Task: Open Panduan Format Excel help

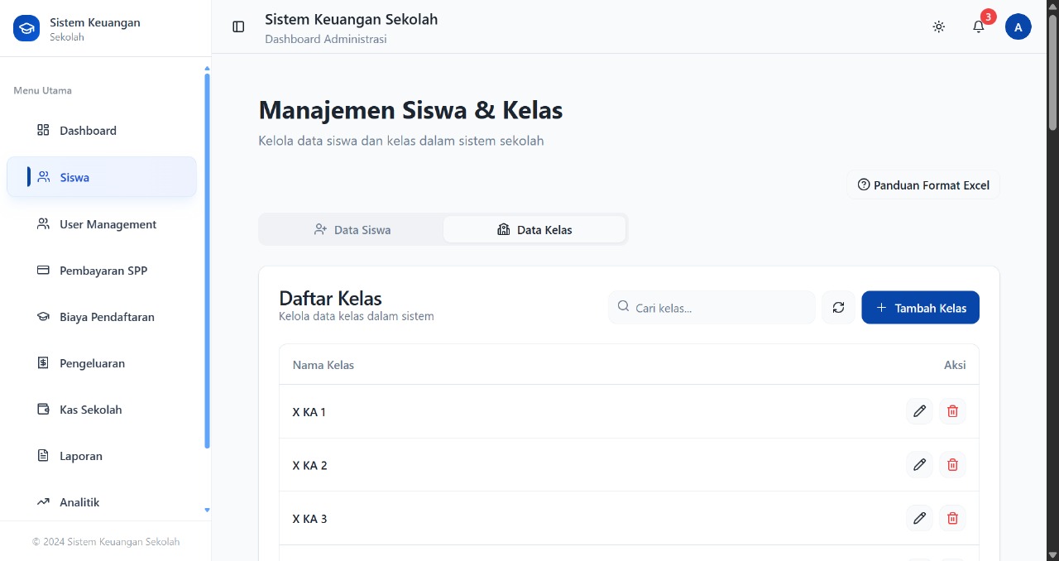Action: [923, 185]
